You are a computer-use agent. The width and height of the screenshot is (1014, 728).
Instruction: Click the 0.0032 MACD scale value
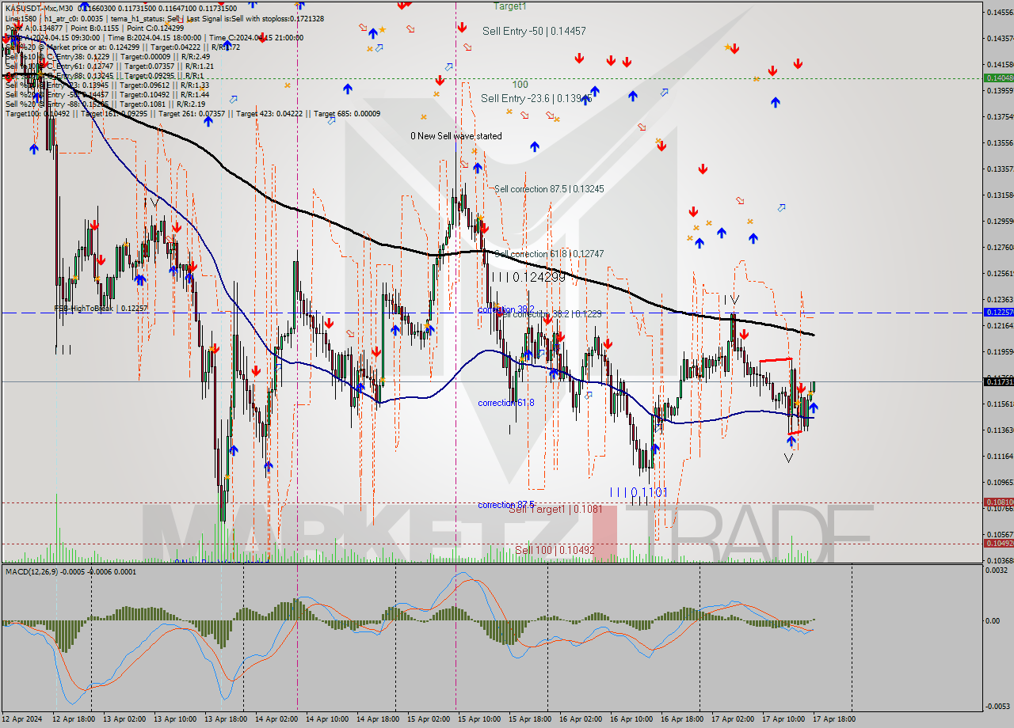click(997, 570)
